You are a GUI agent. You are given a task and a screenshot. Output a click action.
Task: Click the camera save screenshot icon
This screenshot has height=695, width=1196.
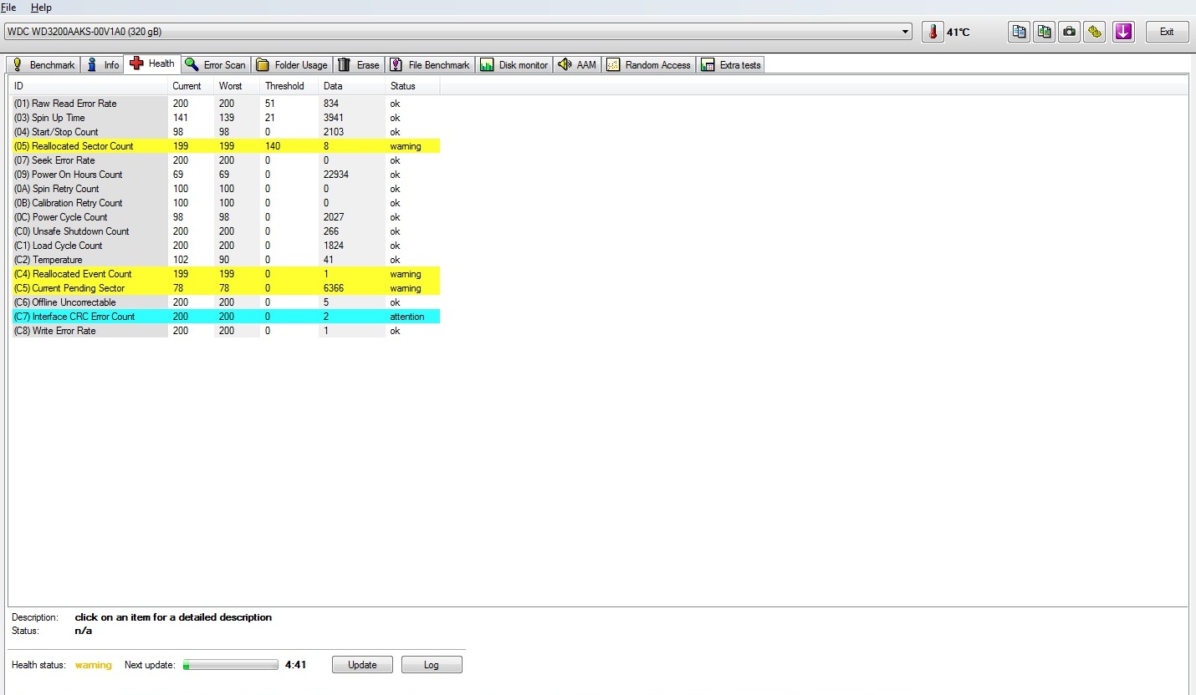[x=1069, y=32]
